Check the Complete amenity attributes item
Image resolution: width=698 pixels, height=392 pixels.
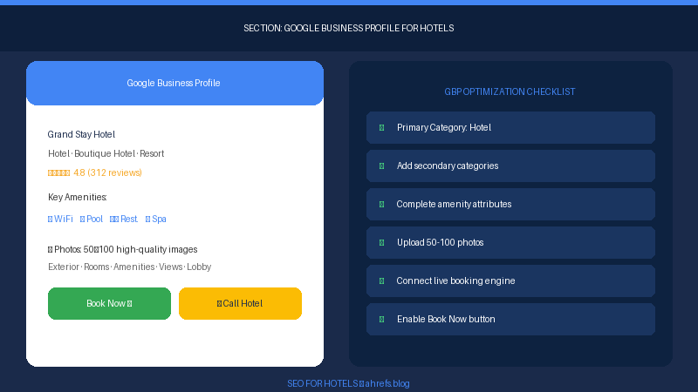[x=510, y=205]
